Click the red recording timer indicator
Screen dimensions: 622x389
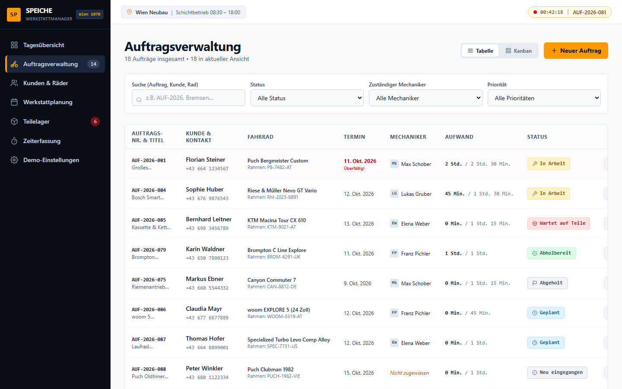click(x=535, y=12)
